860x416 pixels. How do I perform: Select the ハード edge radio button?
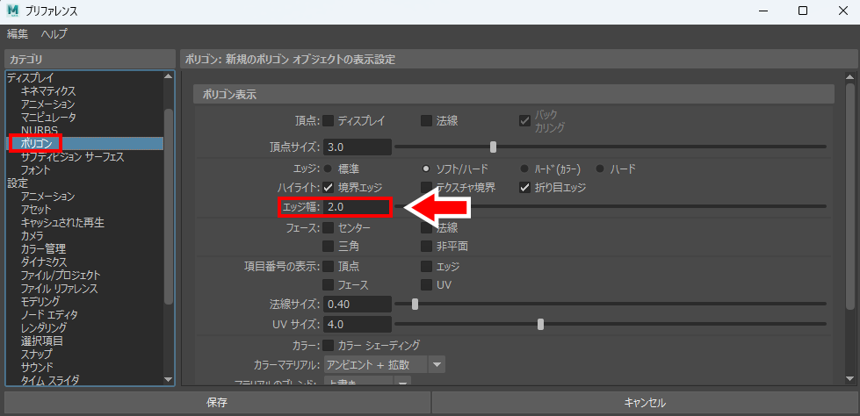(601, 168)
